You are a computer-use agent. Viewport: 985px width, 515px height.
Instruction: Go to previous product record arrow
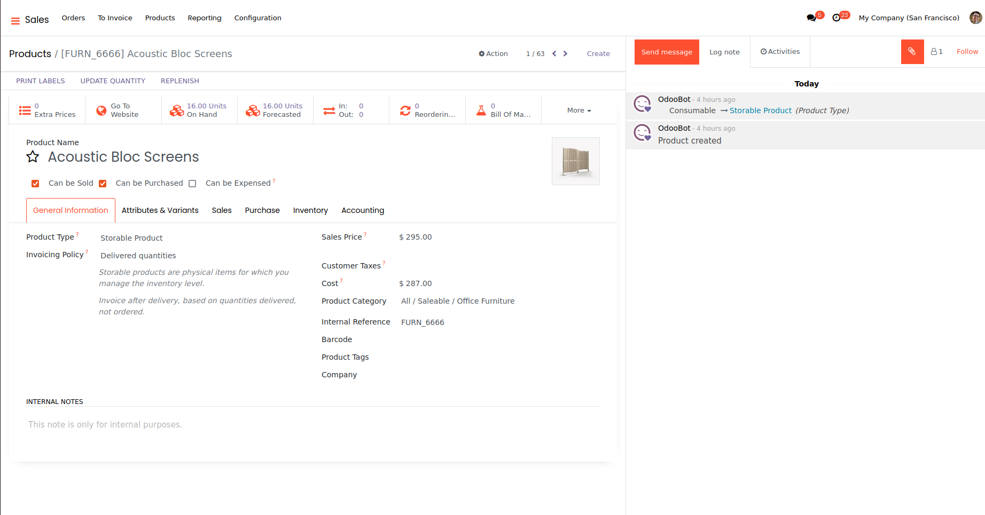coord(554,53)
